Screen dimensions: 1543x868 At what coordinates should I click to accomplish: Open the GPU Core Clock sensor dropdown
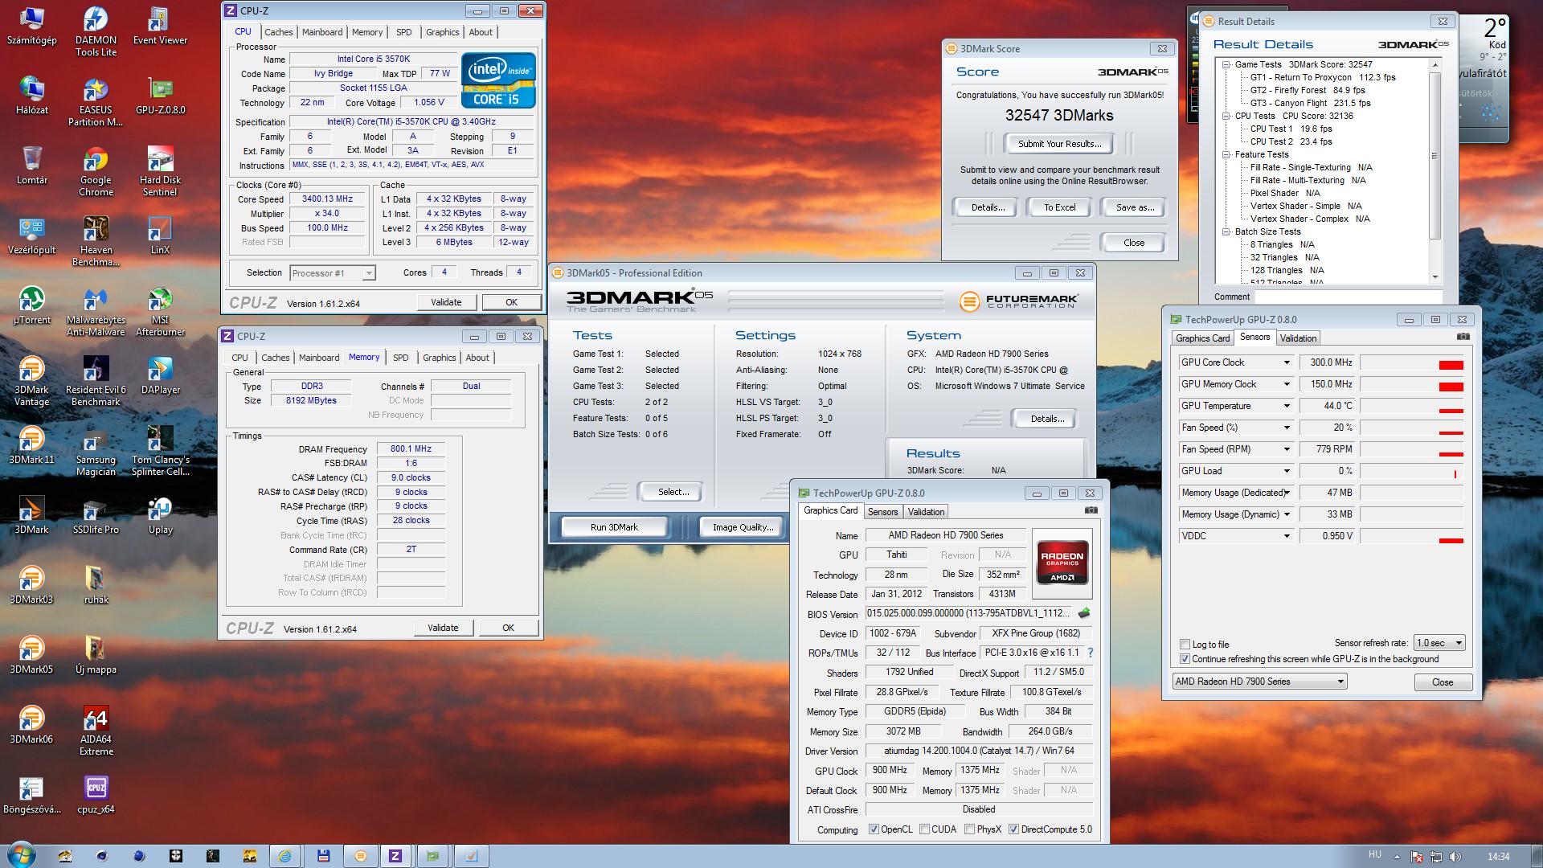1286,362
